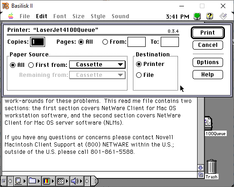Open the File menu
The width and height of the screenshot is (234, 187).
tap(25, 16)
